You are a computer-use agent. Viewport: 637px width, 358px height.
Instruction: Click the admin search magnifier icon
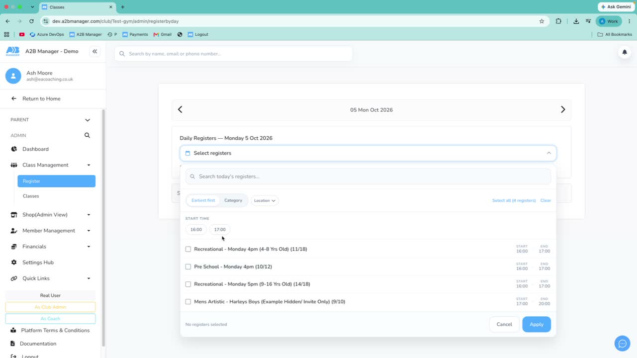click(87, 135)
